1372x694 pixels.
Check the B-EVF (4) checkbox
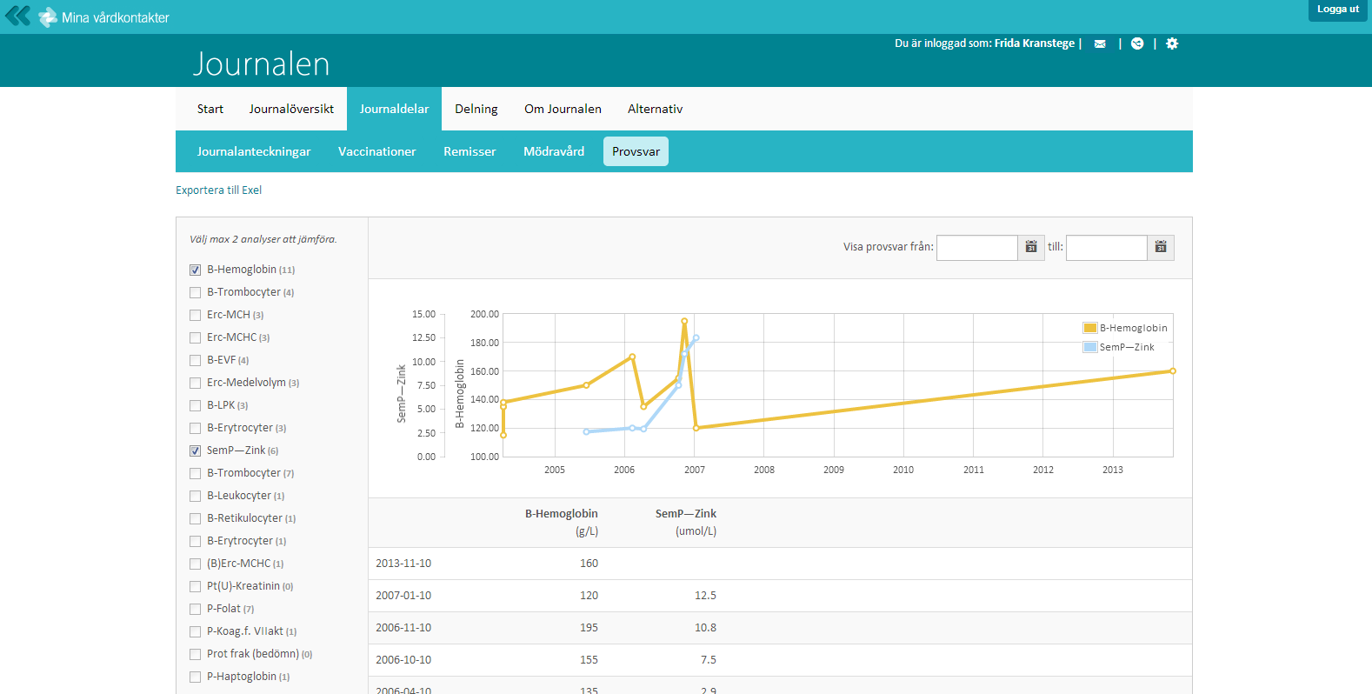point(195,360)
